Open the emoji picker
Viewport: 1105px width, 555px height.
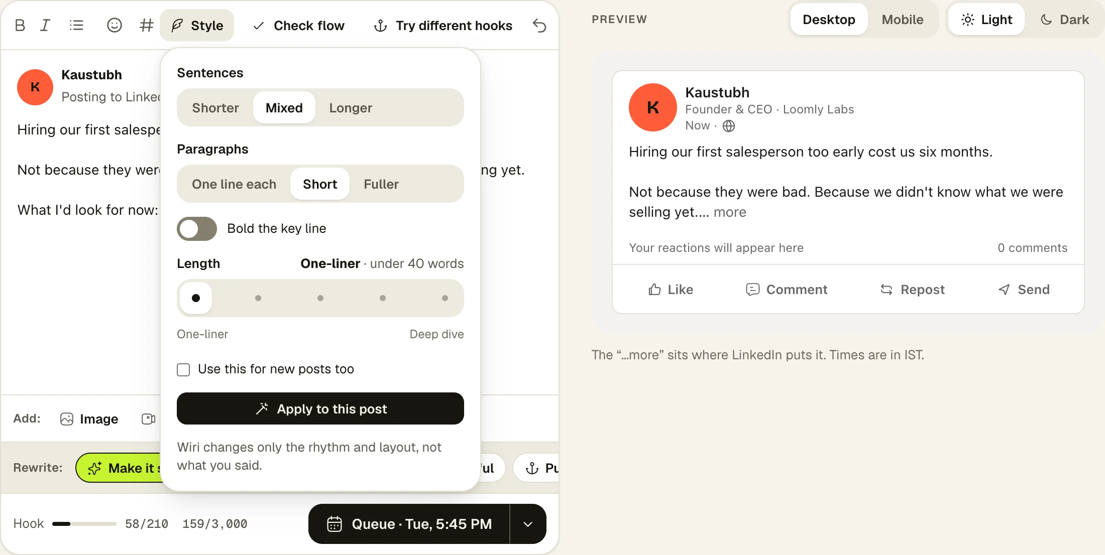[115, 25]
